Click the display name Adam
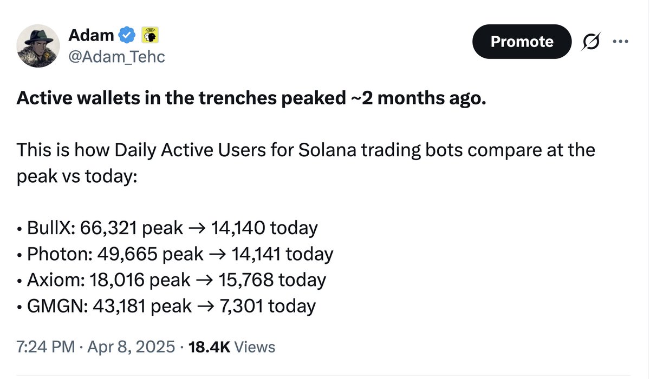 click(x=91, y=36)
